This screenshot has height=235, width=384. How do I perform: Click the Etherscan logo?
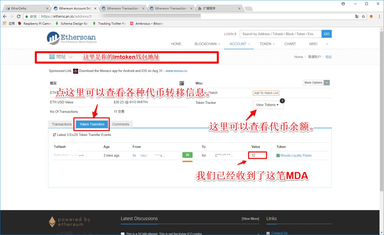click(72, 38)
